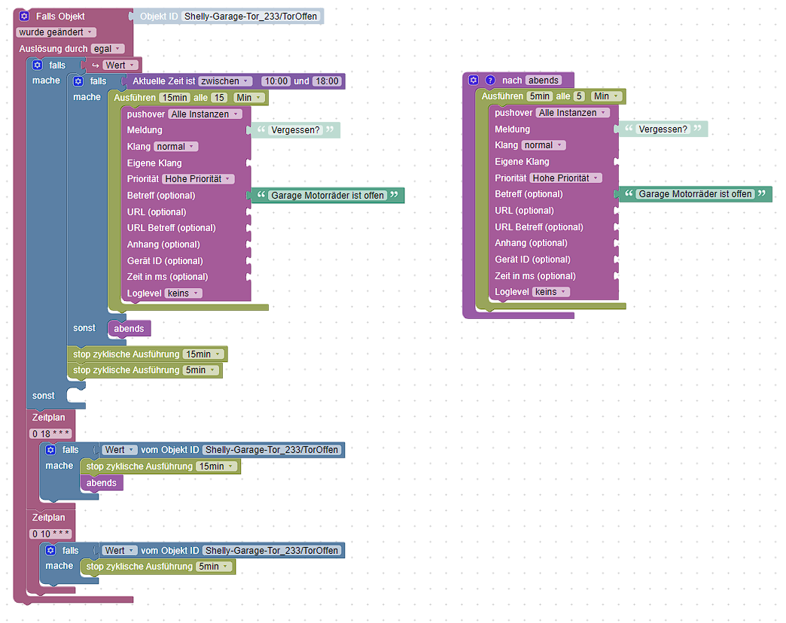Edit cron schedule field '0 18 * * *'
The image size is (786, 623).
click(50, 433)
